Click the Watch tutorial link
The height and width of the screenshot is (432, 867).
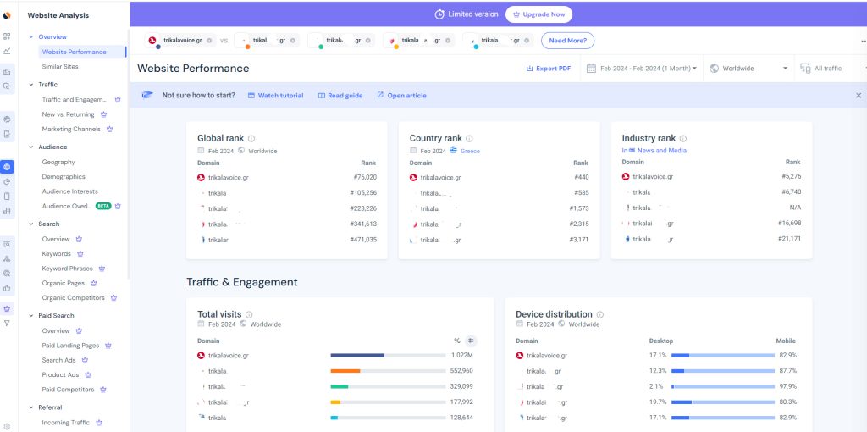point(275,96)
